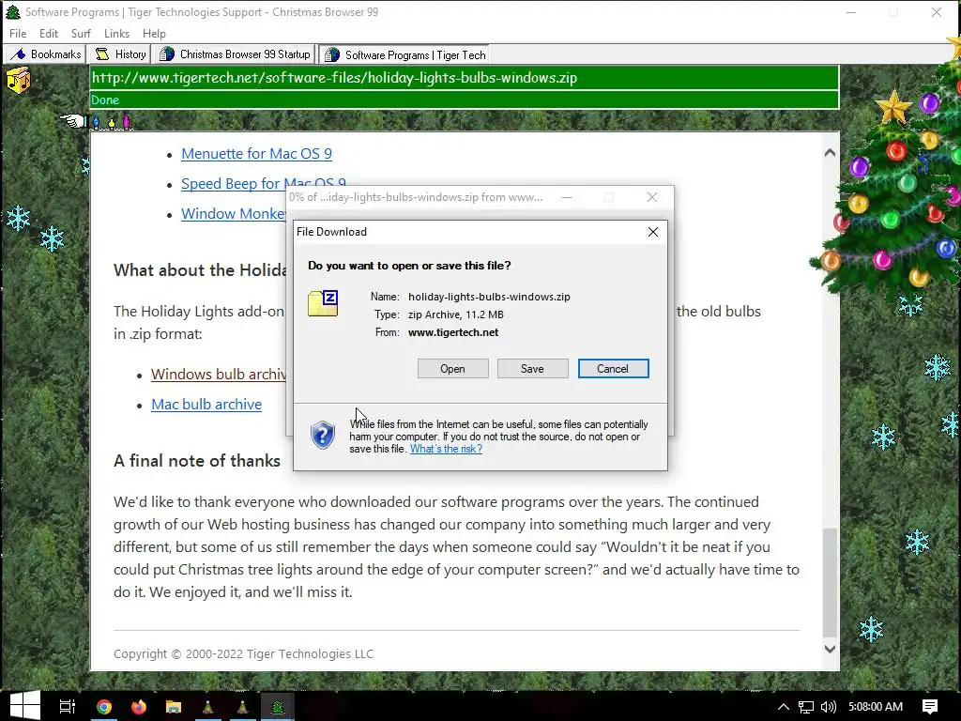Screen dimensions: 961x721
Task: Launch Firefox from taskbar
Action: pos(139,707)
